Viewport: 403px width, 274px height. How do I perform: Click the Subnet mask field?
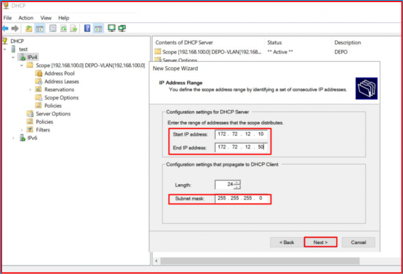click(241, 198)
